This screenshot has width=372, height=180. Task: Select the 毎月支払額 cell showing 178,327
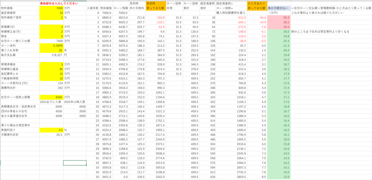tap(52, 55)
